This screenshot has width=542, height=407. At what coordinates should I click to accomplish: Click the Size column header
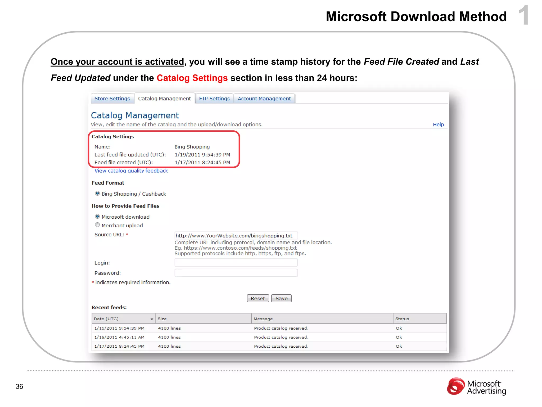point(203,319)
